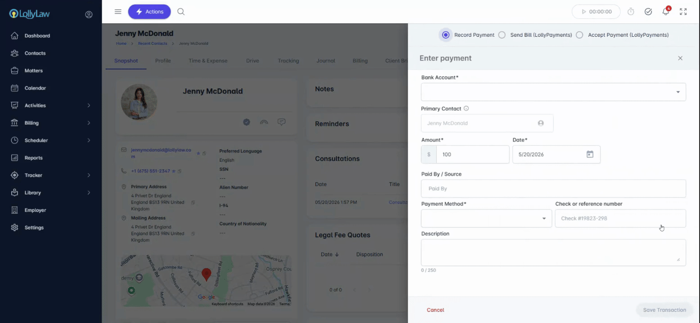Viewport: 700px width, 323px height.
Task: Close the Enter payment panel
Action: (680, 58)
